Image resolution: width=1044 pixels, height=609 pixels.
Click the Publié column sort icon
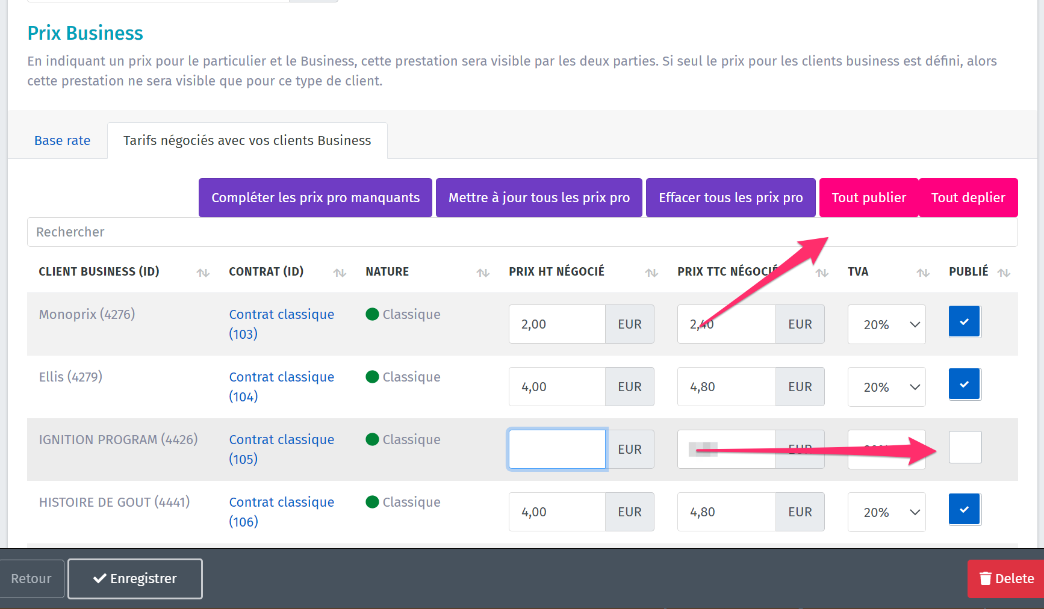tap(1004, 273)
